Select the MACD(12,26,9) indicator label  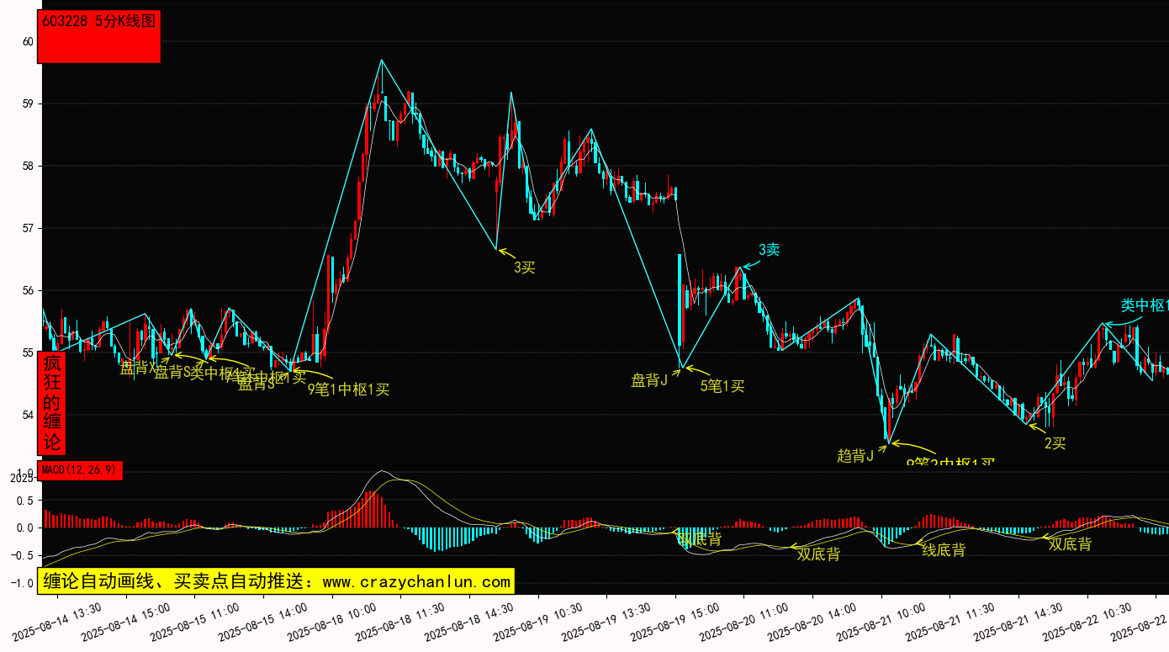(x=82, y=470)
